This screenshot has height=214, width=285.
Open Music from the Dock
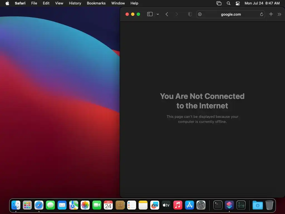[x=178, y=205]
